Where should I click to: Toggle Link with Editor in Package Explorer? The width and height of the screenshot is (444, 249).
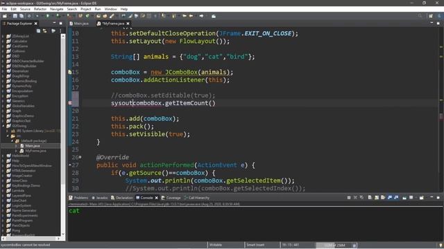coord(45,30)
